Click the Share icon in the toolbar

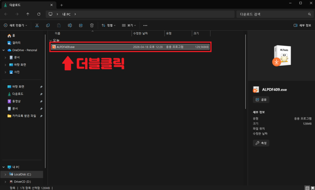(81, 25)
